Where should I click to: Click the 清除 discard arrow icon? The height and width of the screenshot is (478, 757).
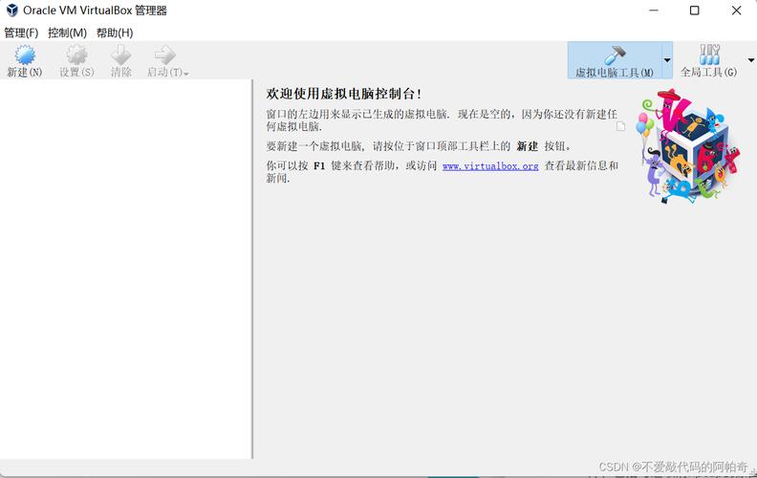click(x=120, y=55)
